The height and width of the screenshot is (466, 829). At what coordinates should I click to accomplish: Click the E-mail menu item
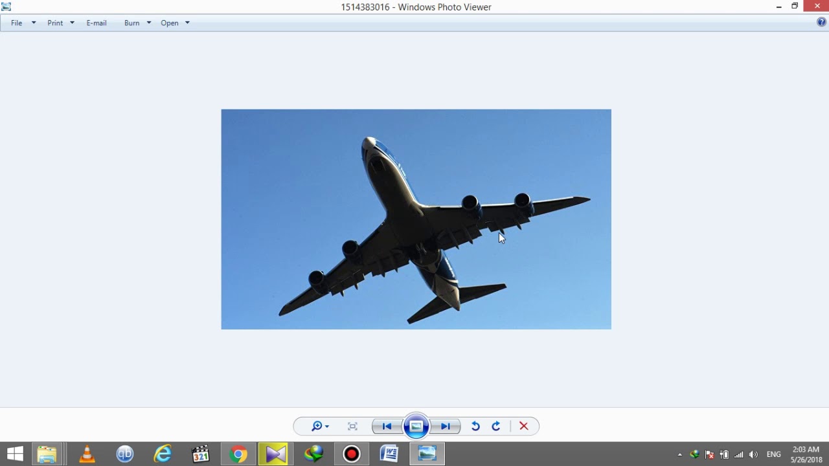(97, 23)
